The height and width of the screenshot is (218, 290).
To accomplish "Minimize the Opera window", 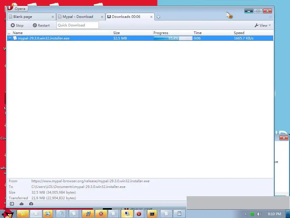I will point(249,11).
